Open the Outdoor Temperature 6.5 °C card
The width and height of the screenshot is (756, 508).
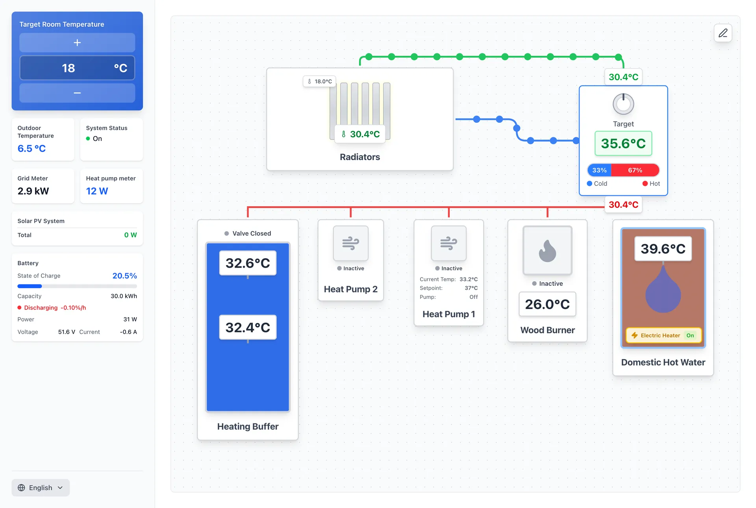(x=43, y=139)
